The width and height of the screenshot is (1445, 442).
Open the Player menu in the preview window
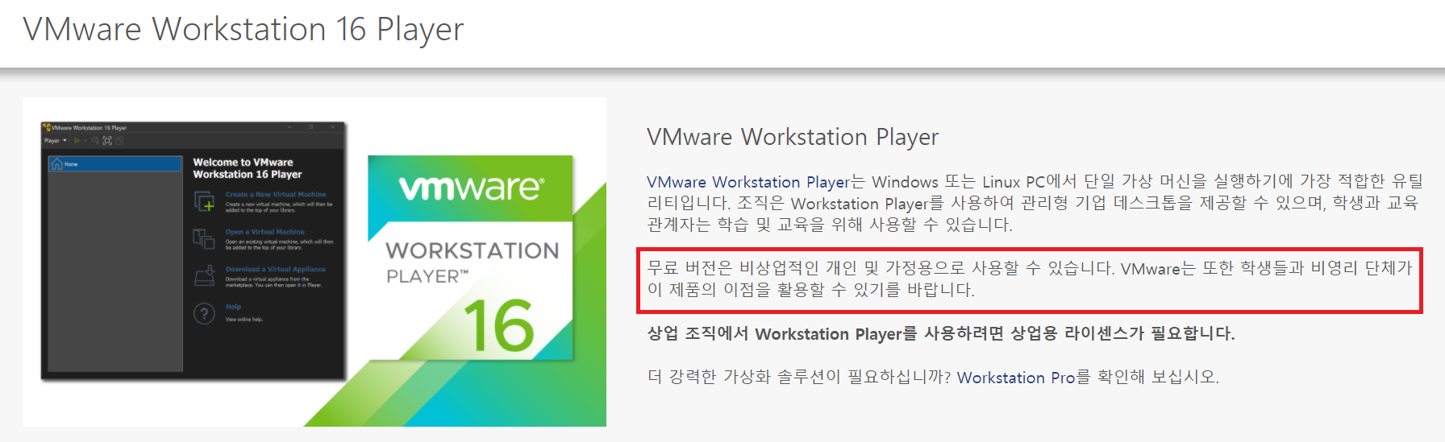tap(55, 140)
